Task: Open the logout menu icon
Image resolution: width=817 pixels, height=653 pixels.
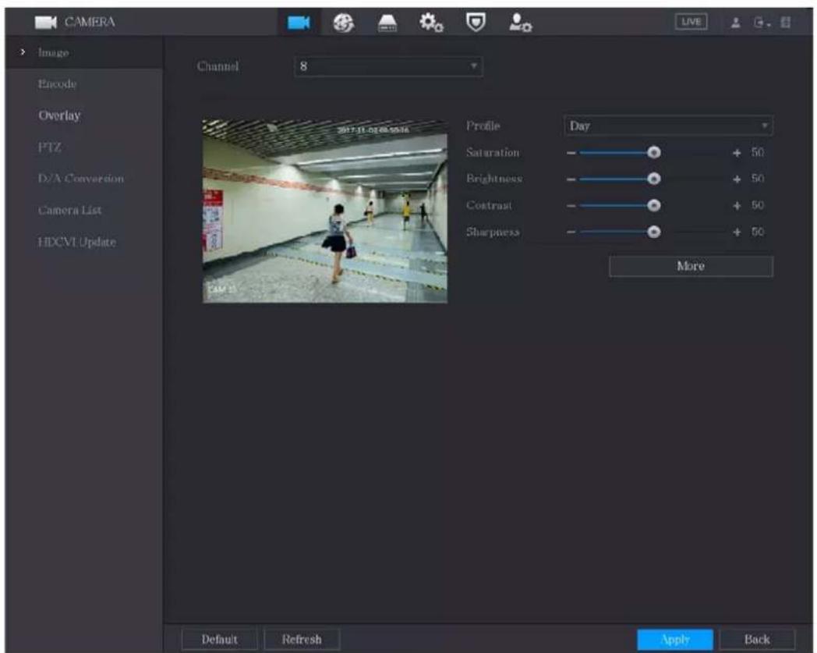Action: (761, 23)
